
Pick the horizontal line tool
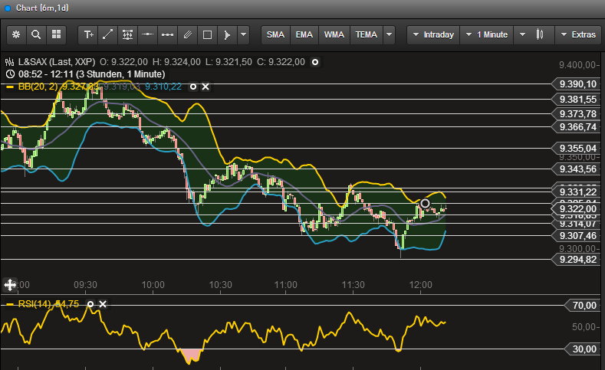[x=148, y=34]
